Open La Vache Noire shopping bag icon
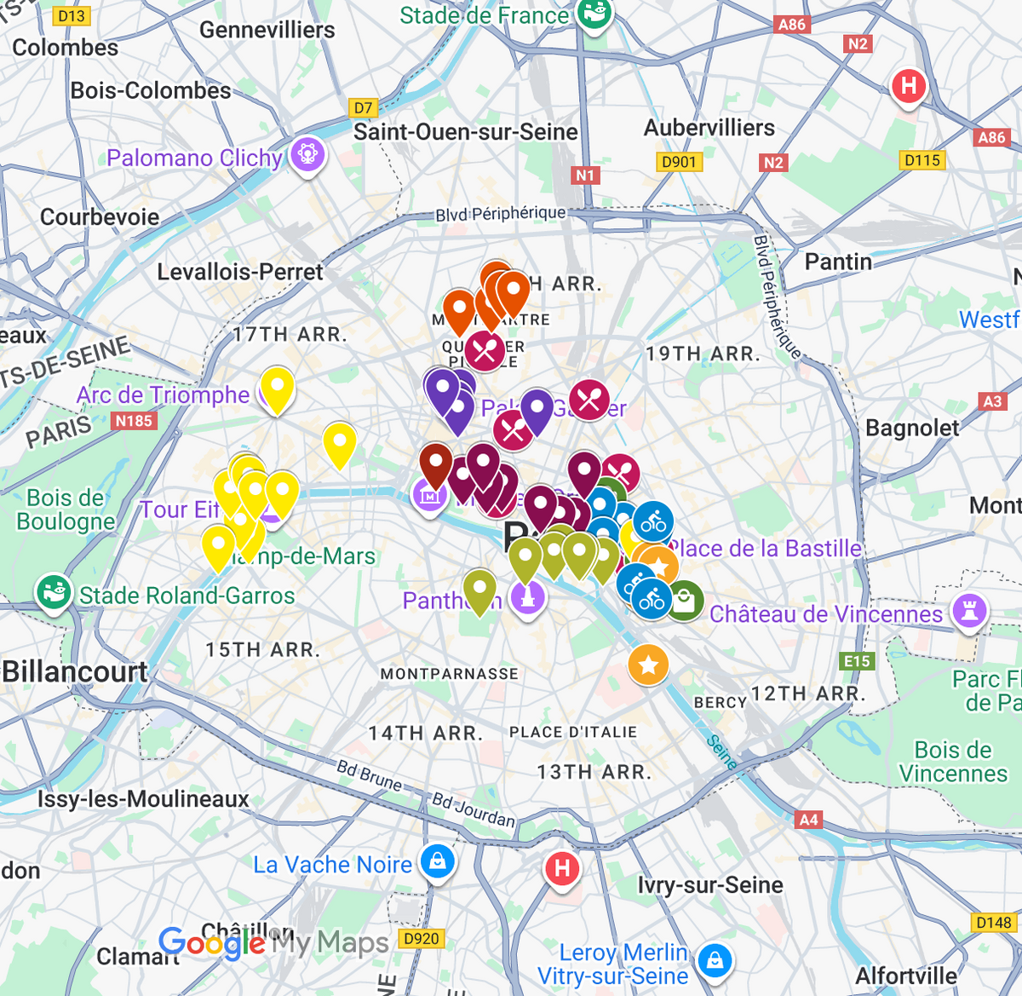 438,861
